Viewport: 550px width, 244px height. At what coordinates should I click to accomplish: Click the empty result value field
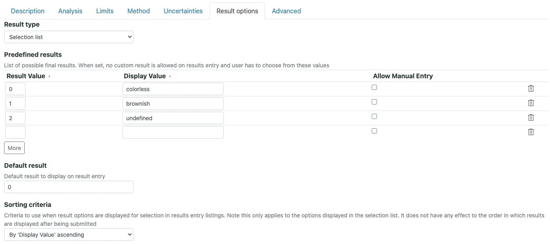15,133
